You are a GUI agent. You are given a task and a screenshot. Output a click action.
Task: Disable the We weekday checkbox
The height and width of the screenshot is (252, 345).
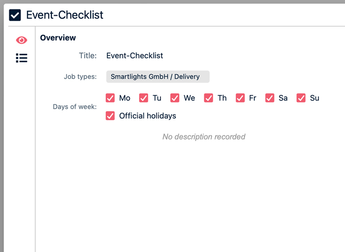tap(175, 98)
